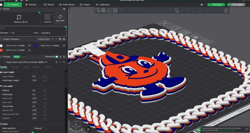Open the Seam position Nearest dropdown
The width and height of the screenshot is (250, 133).
pyautogui.click(x=39, y=128)
